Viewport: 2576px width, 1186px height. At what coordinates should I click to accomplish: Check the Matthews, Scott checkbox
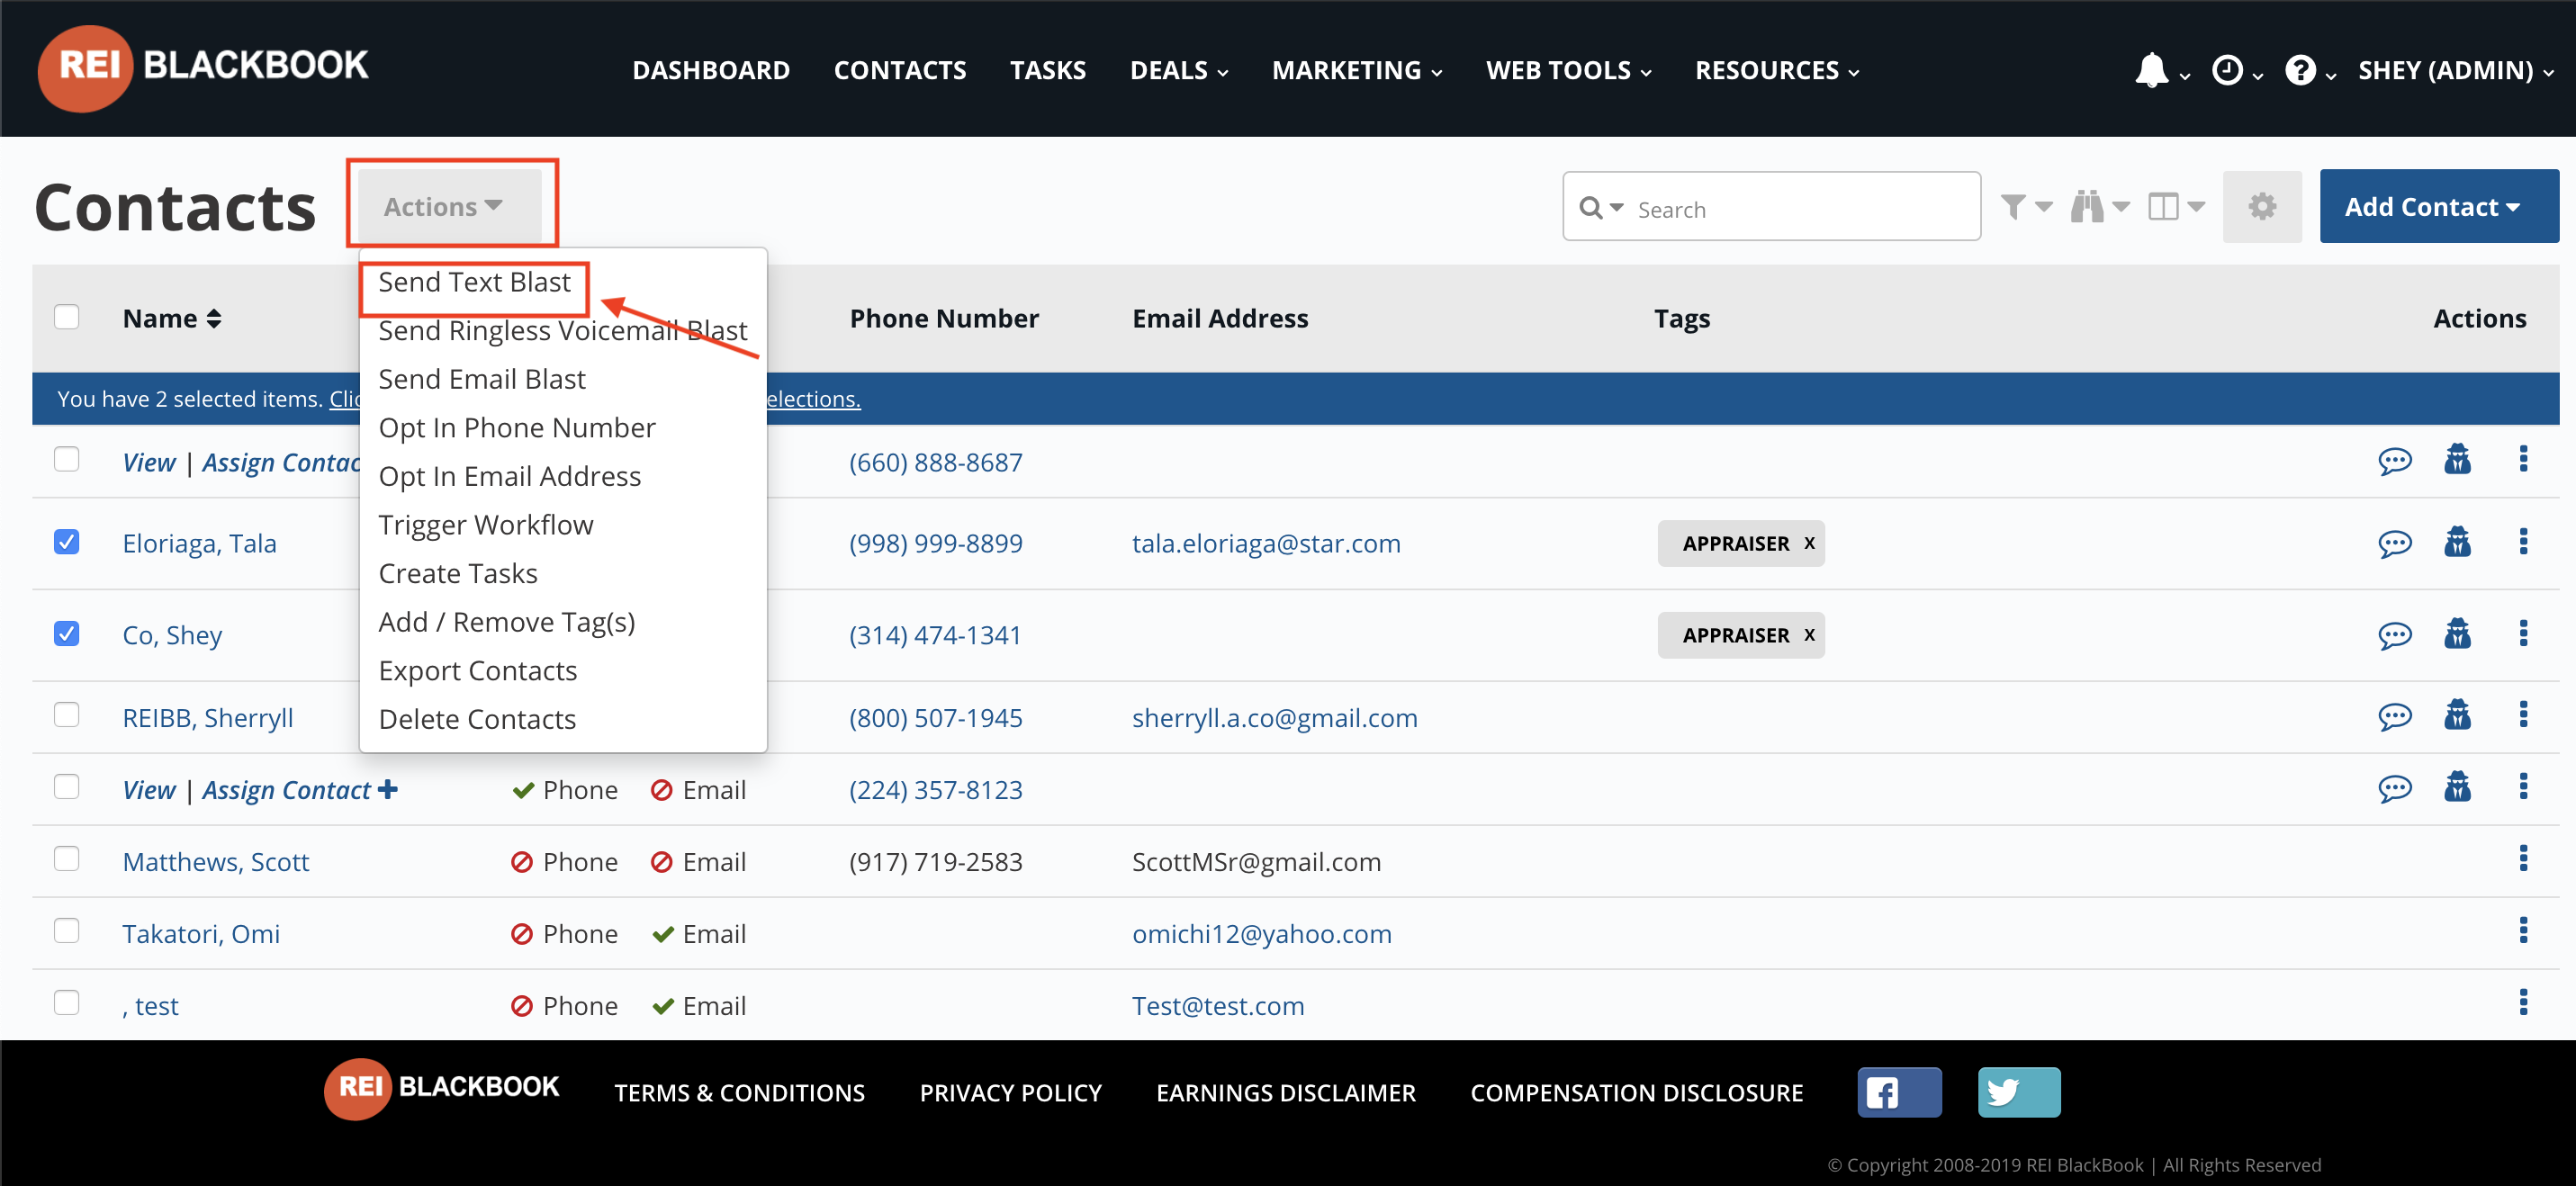[x=66, y=859]
